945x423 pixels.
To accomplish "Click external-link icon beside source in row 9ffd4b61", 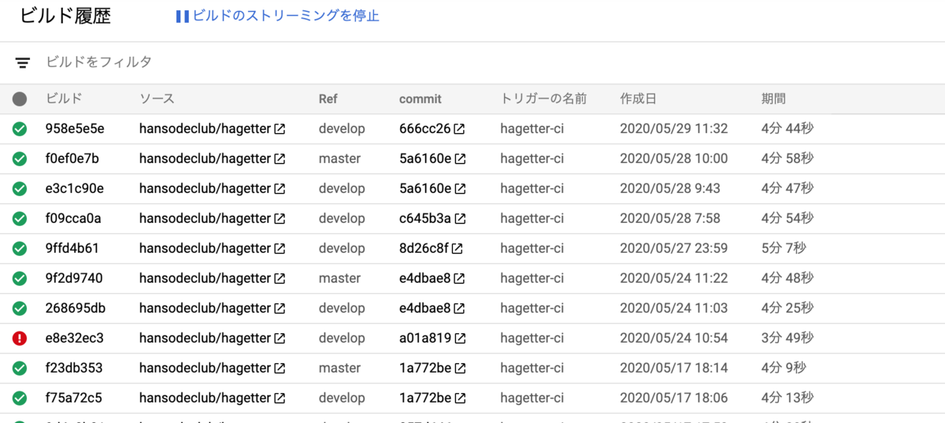I will [280, 248].
